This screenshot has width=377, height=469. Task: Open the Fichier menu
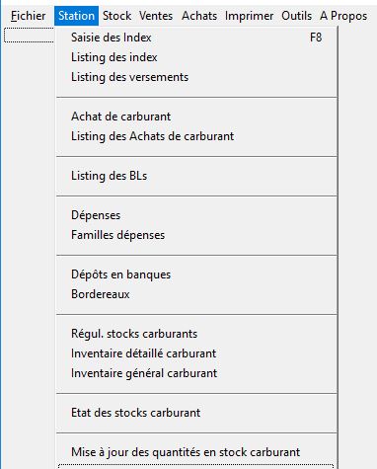pyautogui.click(x=28, y=16)
